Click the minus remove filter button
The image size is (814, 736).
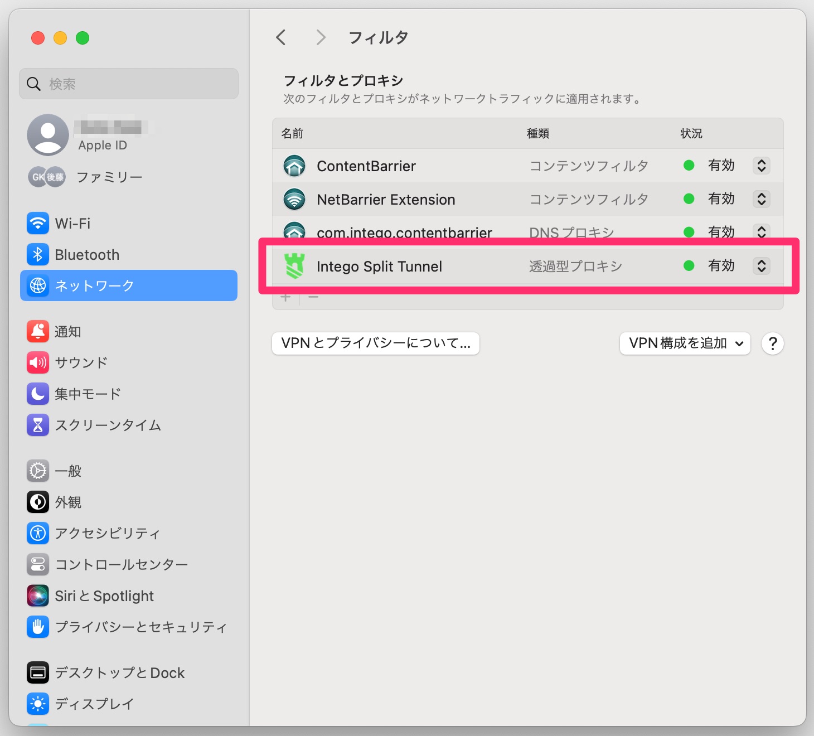313,298
